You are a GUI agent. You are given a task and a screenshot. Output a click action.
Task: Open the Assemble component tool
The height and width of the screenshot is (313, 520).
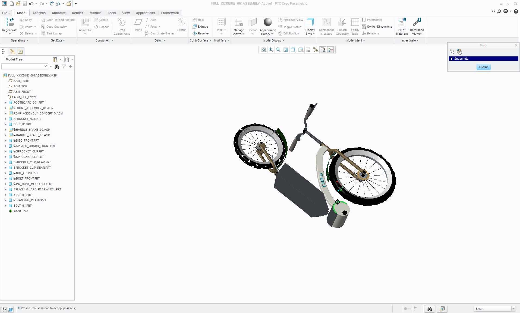pyautogui.click(x=85, y=24)
